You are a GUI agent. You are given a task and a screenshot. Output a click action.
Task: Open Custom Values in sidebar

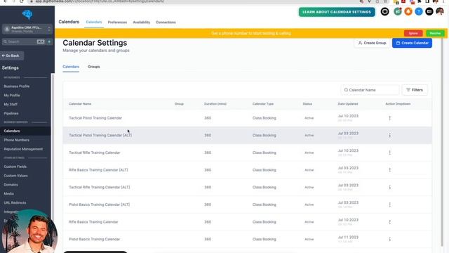coord(15,176)
